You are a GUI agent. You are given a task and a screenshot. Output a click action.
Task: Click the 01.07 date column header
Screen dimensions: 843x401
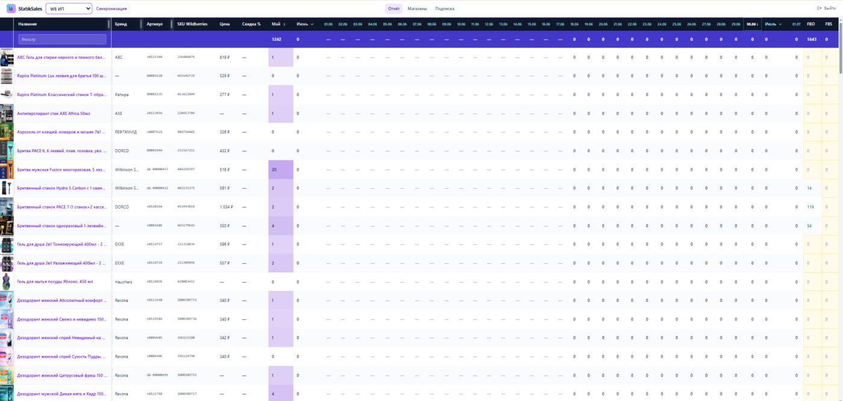796,24
